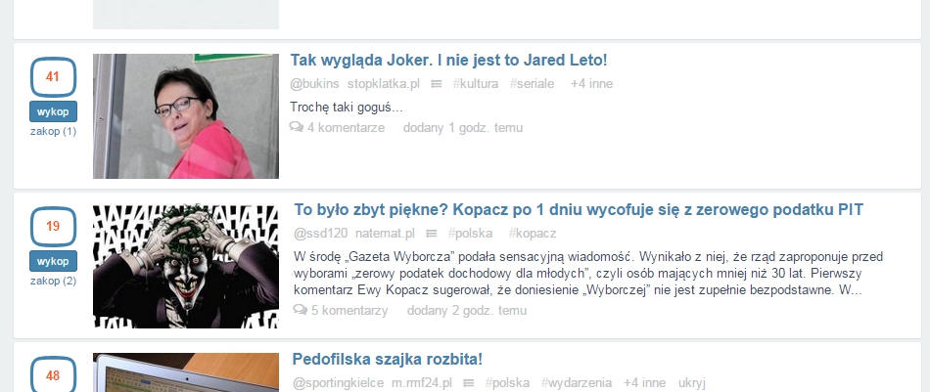Open related links list icon beside natemat.pl

tap(432, 234)
